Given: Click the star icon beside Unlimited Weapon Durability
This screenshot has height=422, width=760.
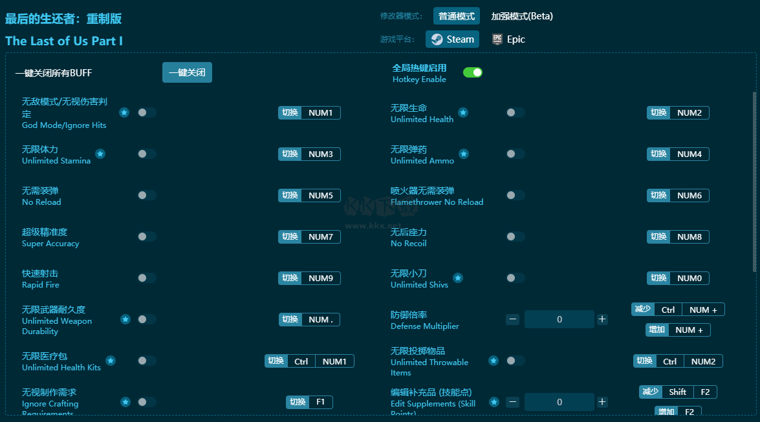Looking at the screenshot, I should pos(125,319).
